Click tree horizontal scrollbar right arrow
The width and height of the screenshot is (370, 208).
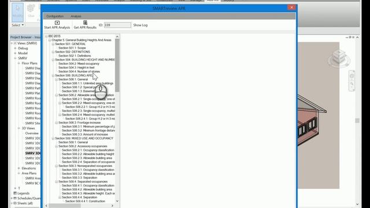[112, 206]
